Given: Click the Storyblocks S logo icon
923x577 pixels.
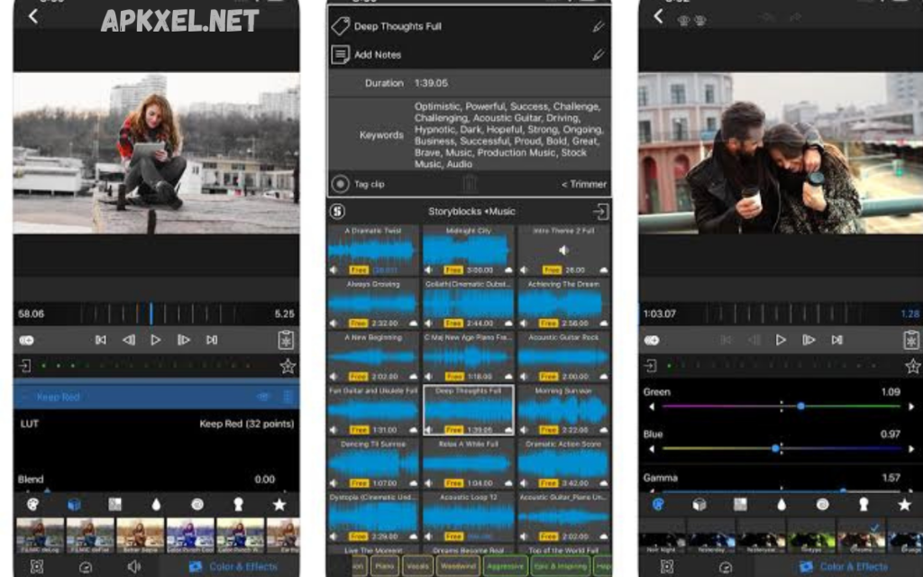Looking at the screenshot, I should tap(338, 211).
